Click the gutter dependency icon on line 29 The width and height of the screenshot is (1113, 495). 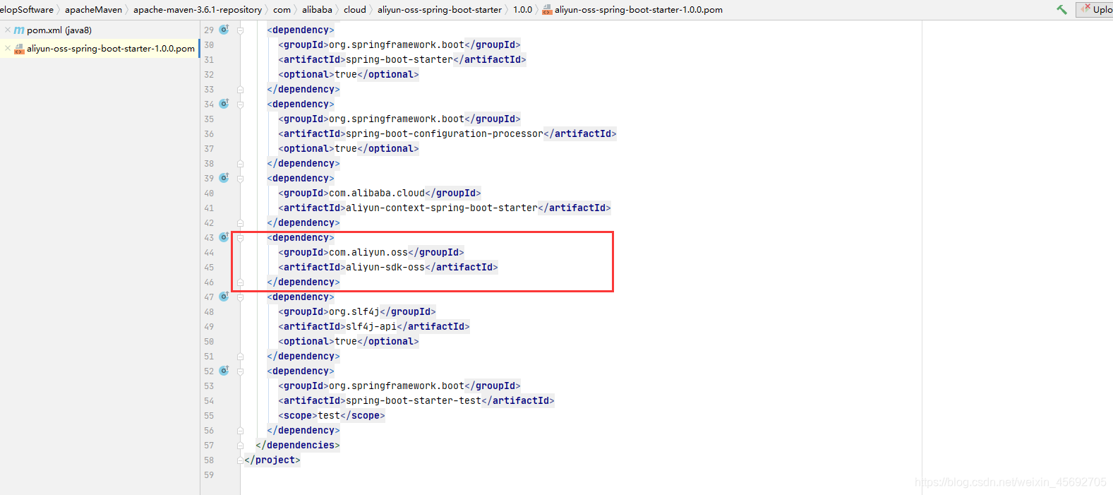tap(224, 30)
